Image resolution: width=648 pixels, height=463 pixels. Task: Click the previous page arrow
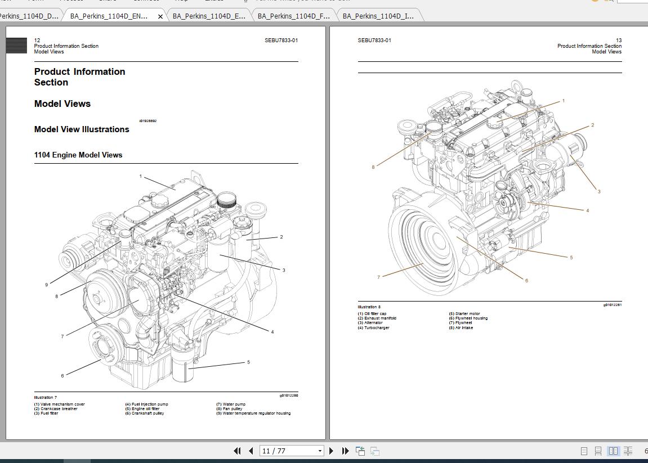coord(250,451)
